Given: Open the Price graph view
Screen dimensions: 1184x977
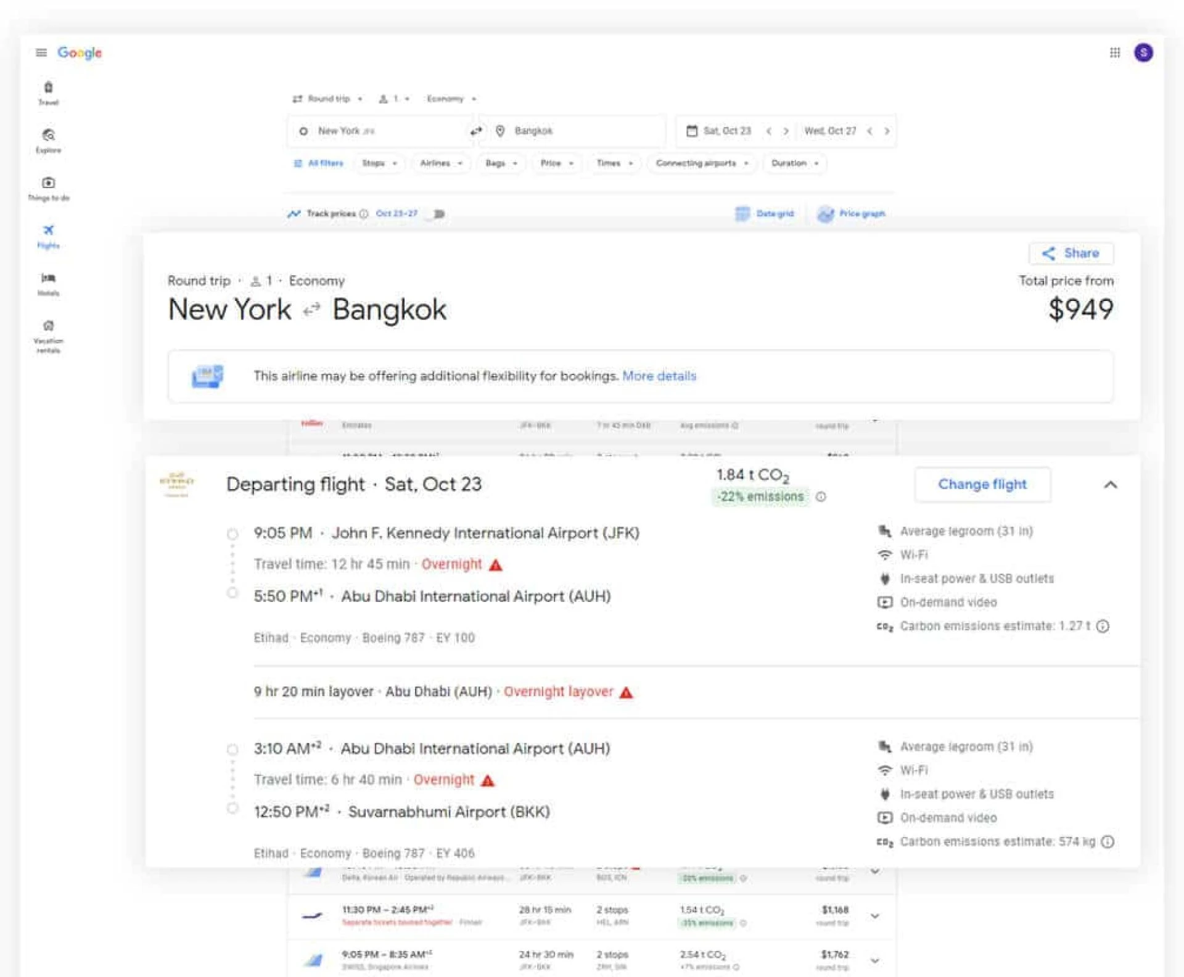Looking at the screenshot, I should [x=852, y=214].
